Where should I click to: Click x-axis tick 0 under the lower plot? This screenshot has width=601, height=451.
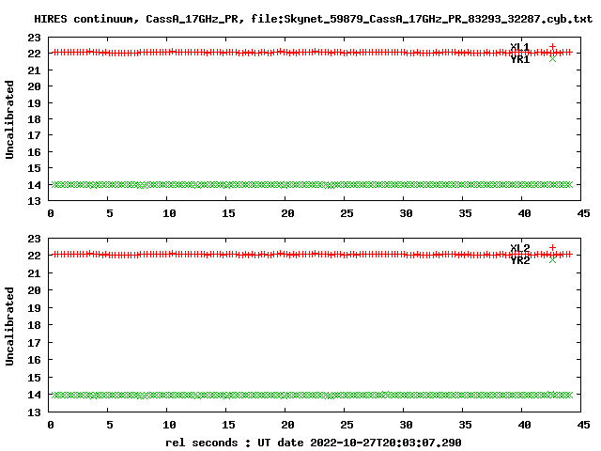coord(51,425)
